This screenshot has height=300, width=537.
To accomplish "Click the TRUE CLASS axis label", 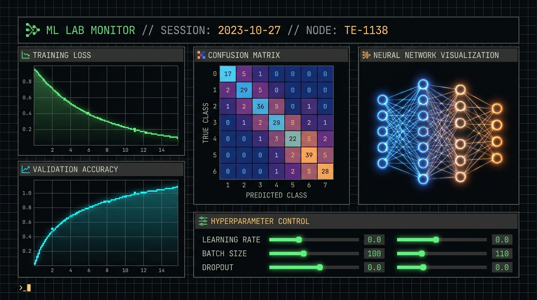I will [206, 123].
